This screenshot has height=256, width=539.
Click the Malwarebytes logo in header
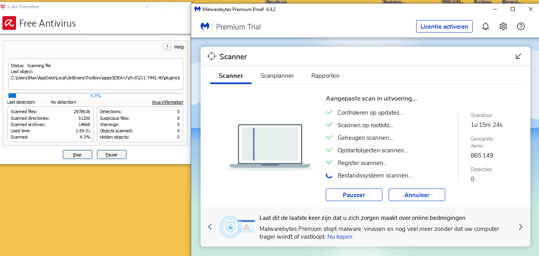(205, 27)
